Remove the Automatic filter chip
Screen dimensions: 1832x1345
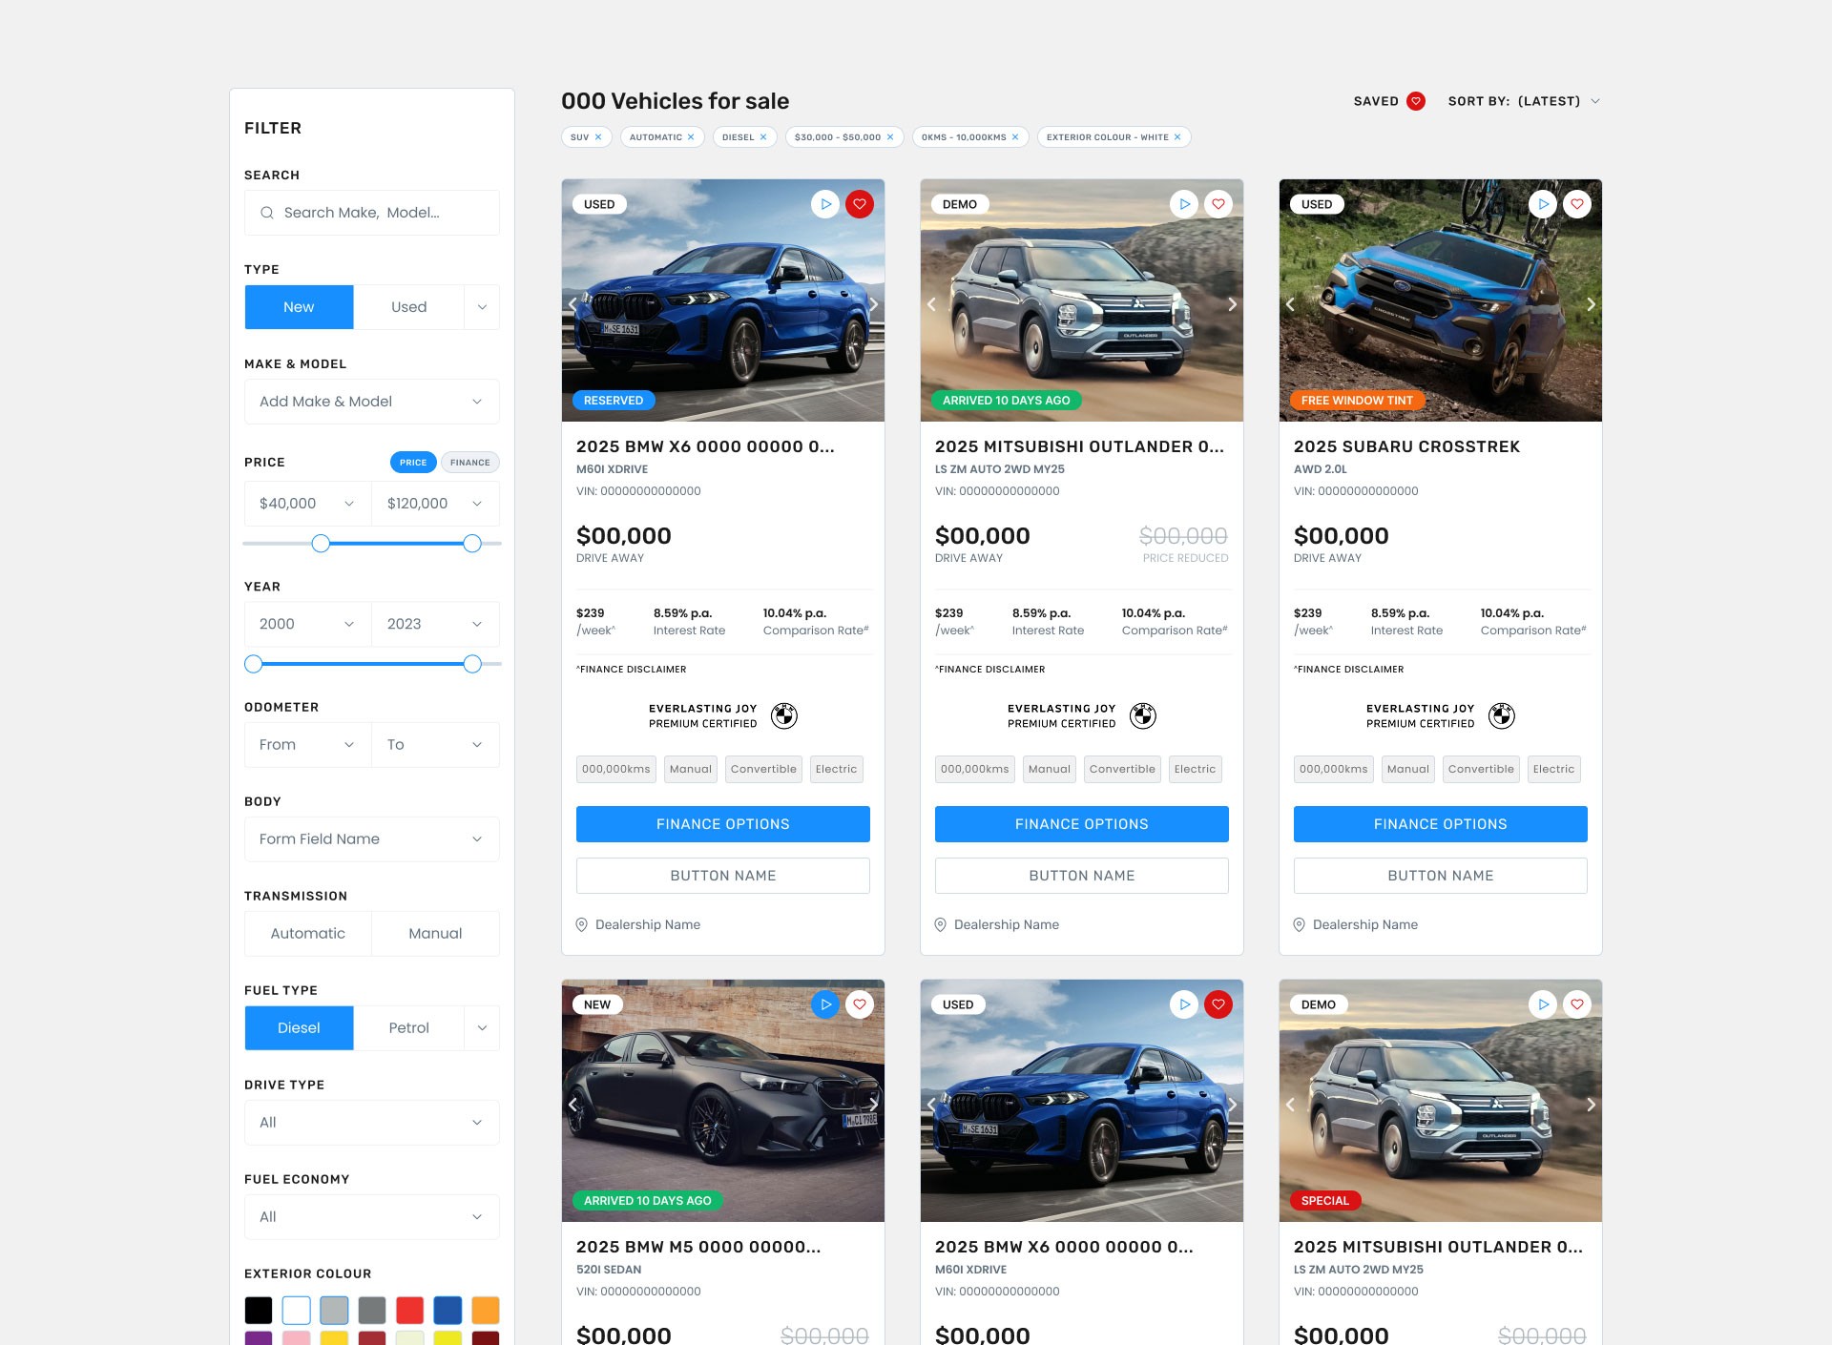pos(691,137)
